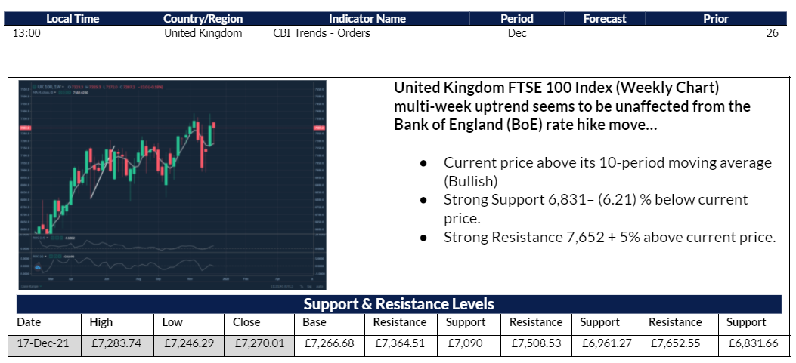The width and height of the screenshot is (796, 363).
Task: Select the CBI Trends - Orders cell
Action: (321, 33)
